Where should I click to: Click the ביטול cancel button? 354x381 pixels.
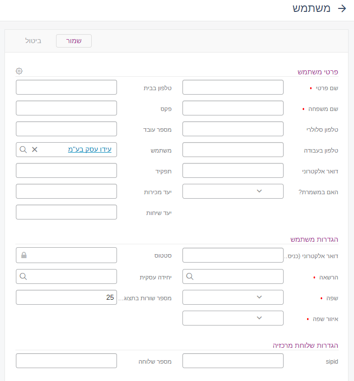coord(33,40)
